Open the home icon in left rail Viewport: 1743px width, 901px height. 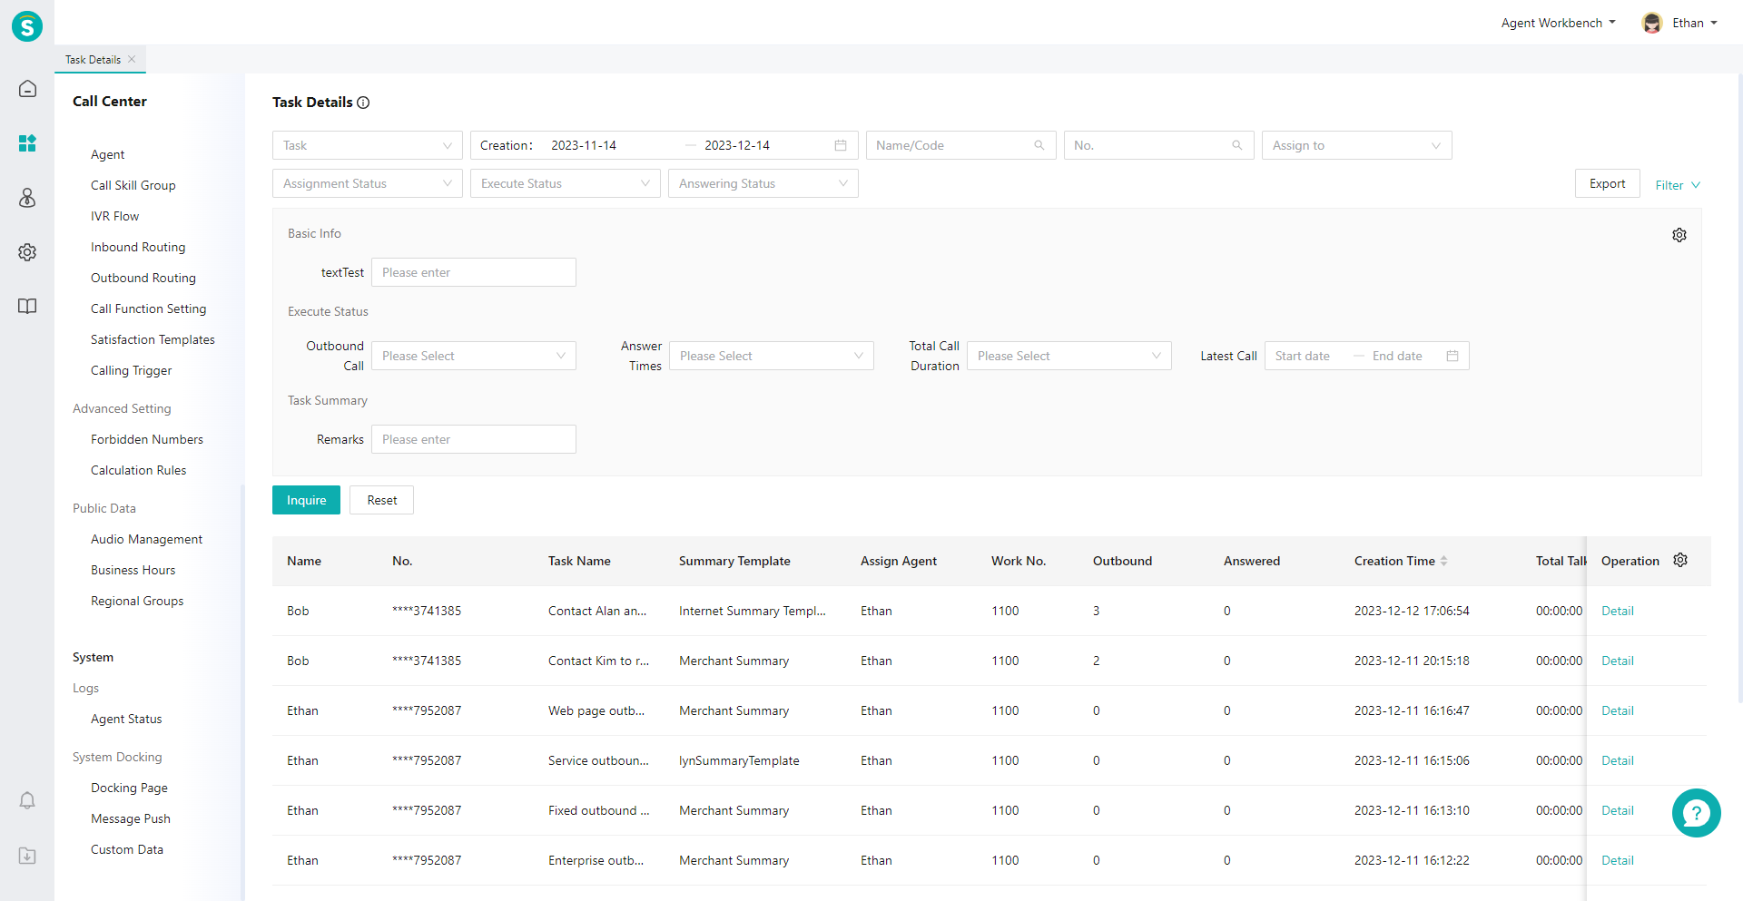[27, 89]
